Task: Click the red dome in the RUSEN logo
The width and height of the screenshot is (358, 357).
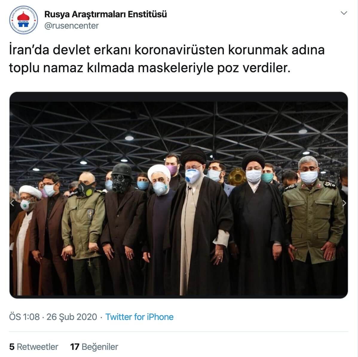Action: point(23,16)
